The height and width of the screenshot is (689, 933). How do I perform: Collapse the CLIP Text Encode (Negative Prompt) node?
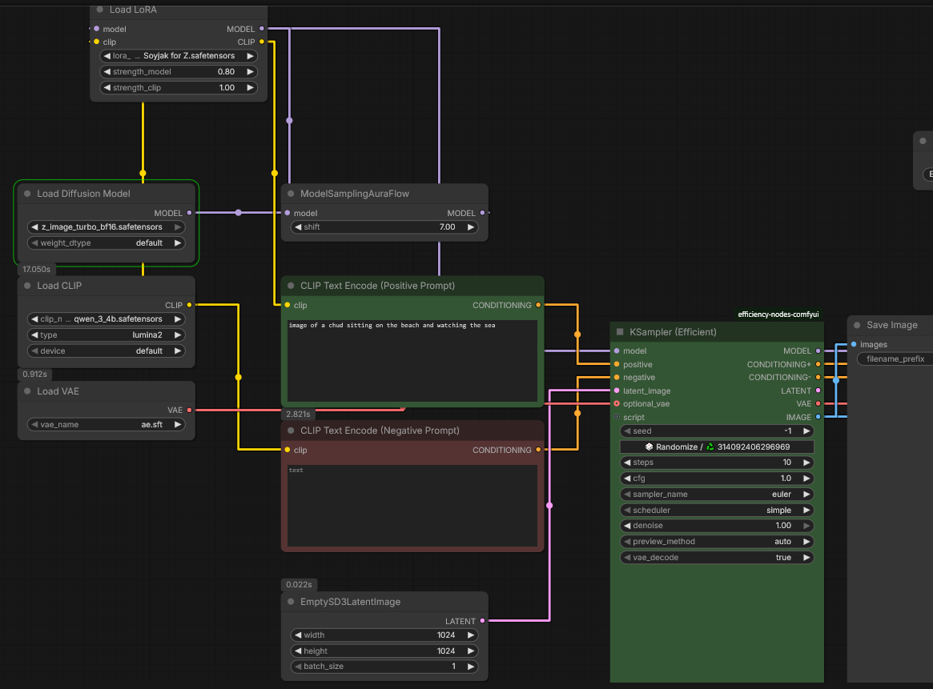(x=291, y=431)
